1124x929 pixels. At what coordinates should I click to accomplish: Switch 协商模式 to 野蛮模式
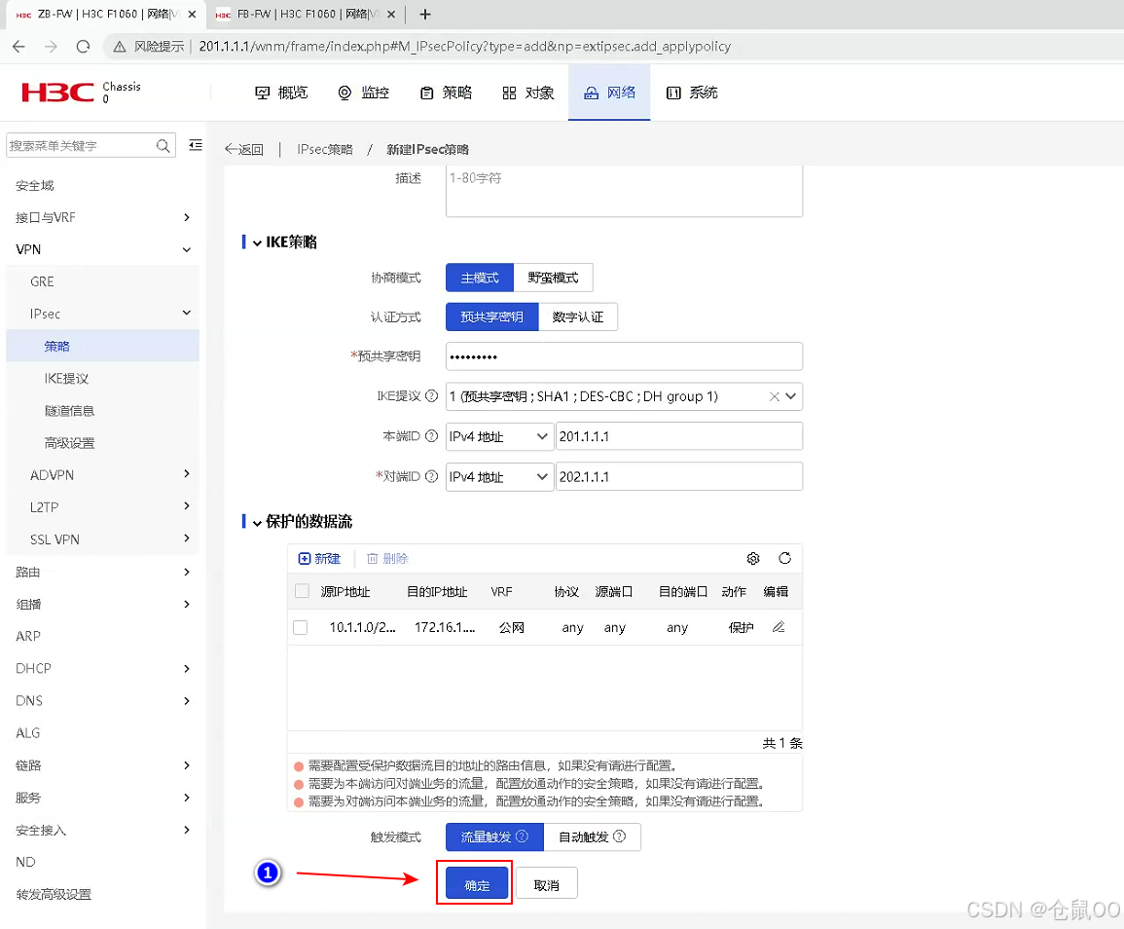tap(555, 278)
